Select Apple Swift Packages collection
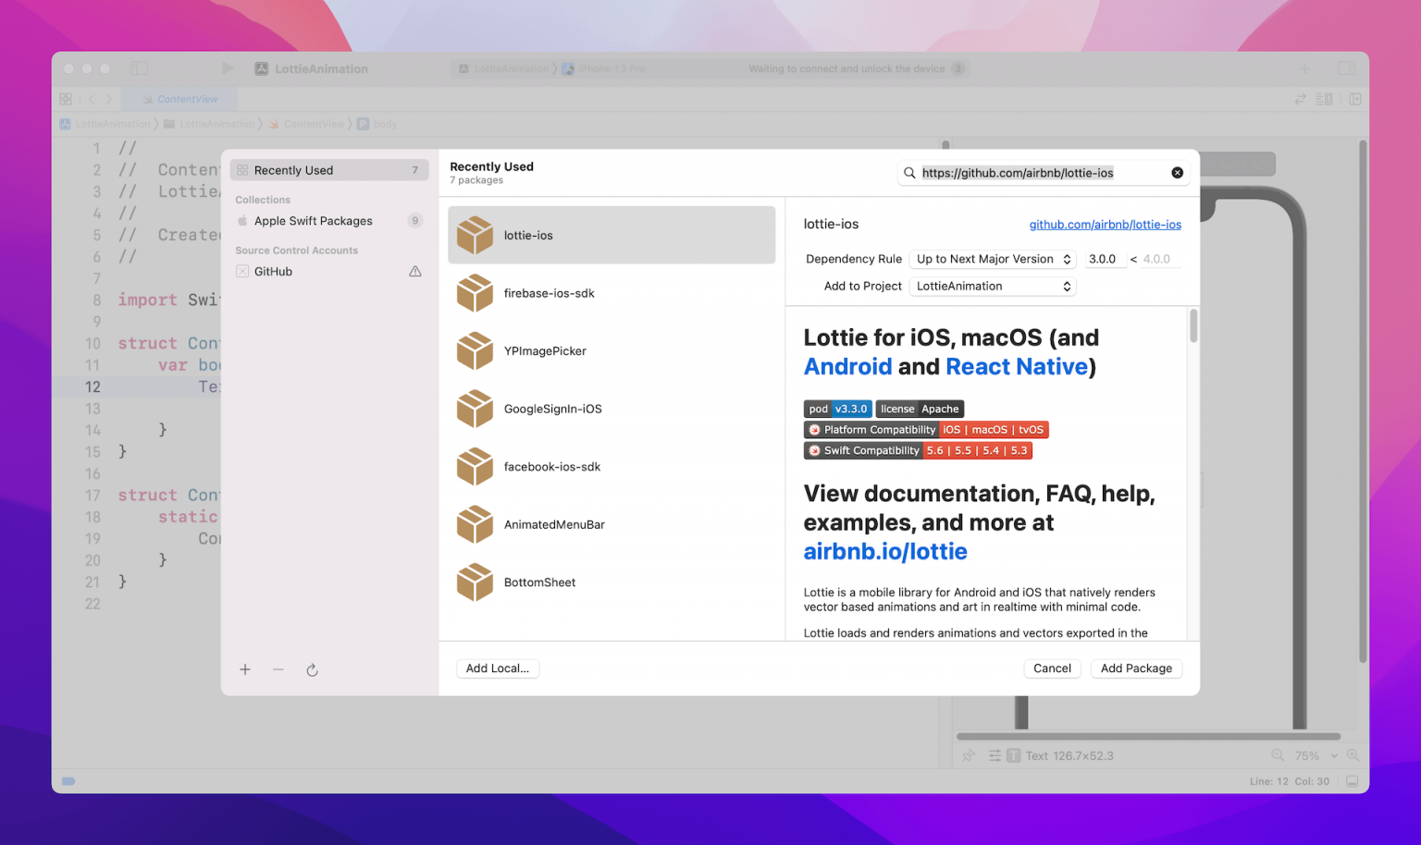This screenshot has width=1421, height=845. coord(314,221)
